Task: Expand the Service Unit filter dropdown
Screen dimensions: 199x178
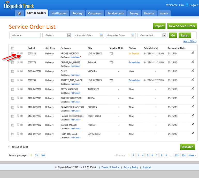Action: coord(164,35)
